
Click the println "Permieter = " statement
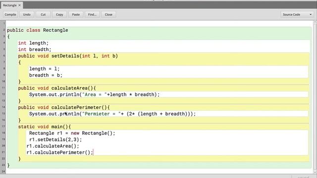pyautogui.click(x=112, y=114)
